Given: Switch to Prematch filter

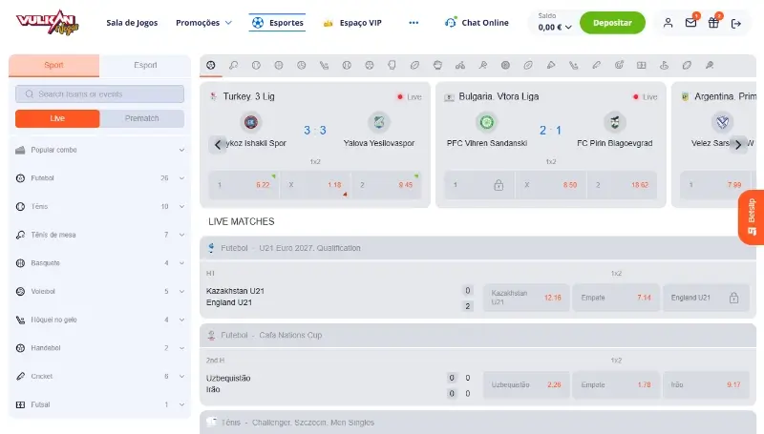Looking at the screenshot, I should coord(141,118).
